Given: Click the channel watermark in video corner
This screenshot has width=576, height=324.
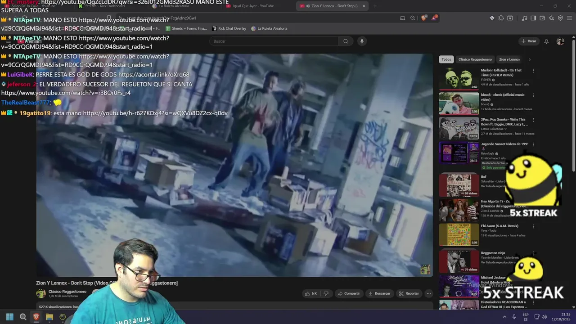Looking at the screenshot, I should tap(425, 270).
